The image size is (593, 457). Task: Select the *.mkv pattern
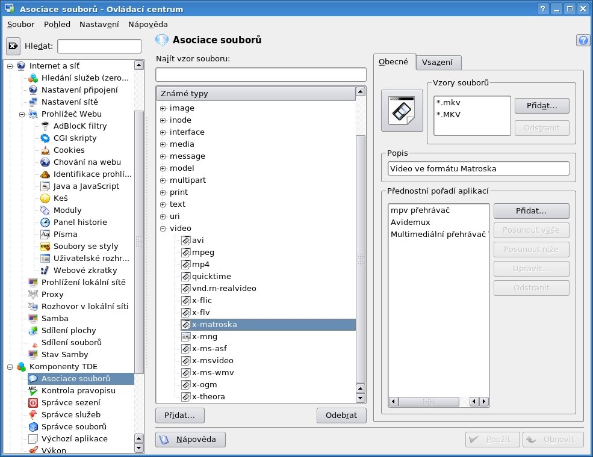click(x=448, y=103)
